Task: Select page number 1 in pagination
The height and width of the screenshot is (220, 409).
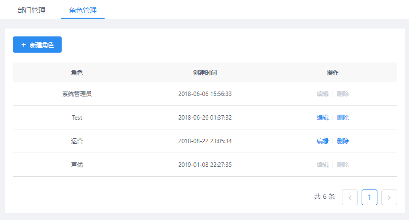Action: coord(370,197)
